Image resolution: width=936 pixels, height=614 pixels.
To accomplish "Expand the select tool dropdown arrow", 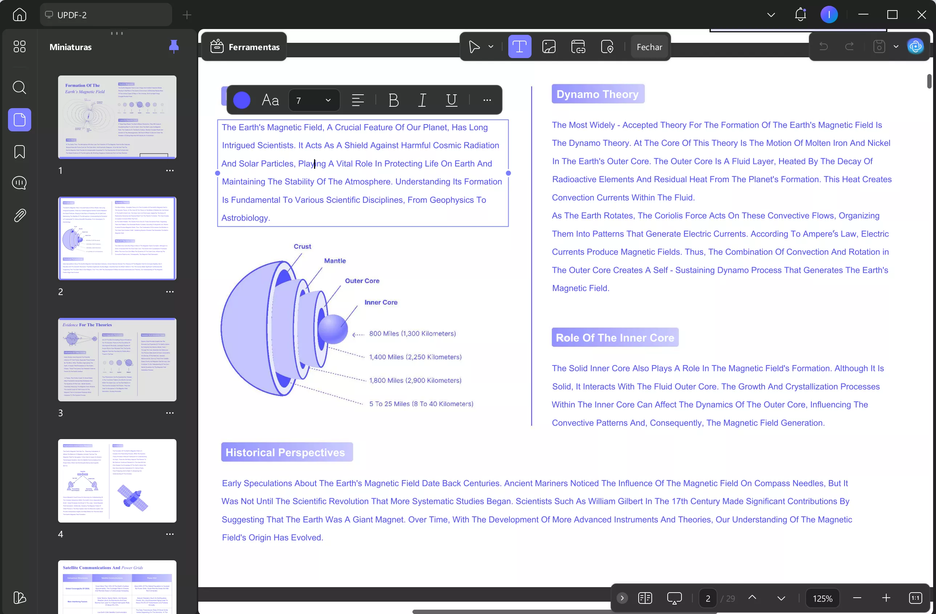I will coord(491,47).
